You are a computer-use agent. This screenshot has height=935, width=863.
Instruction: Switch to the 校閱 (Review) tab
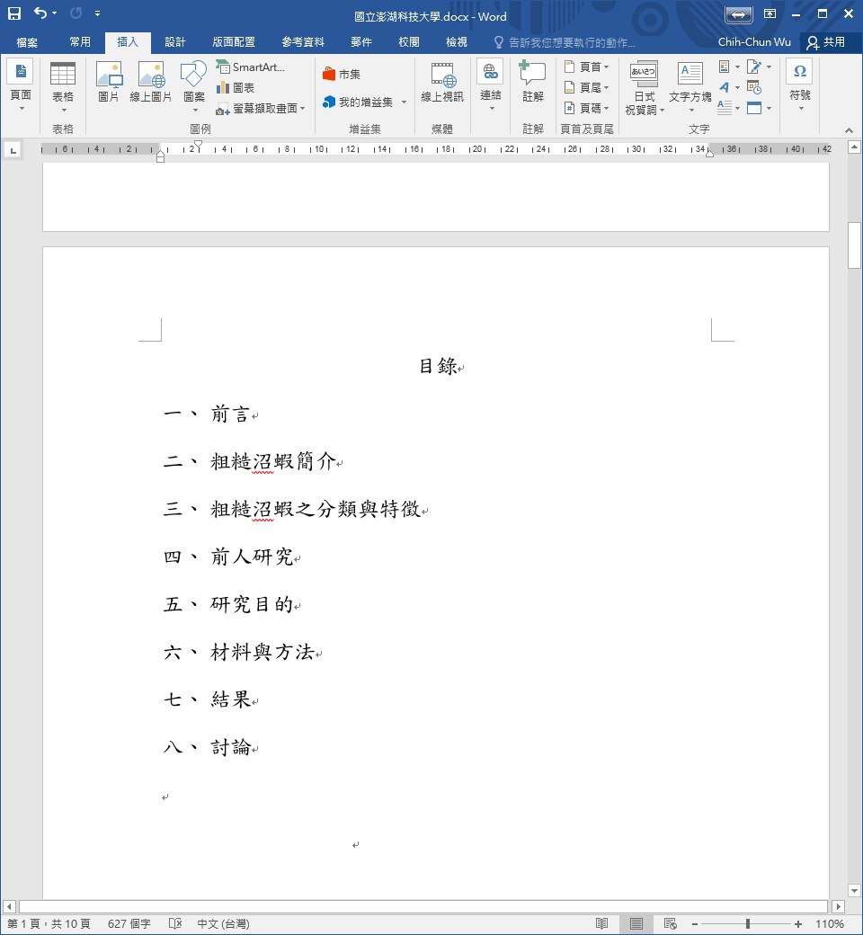408,41
